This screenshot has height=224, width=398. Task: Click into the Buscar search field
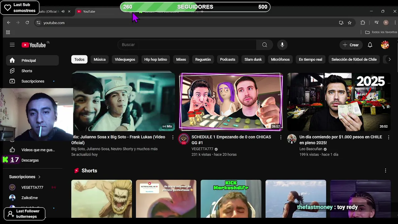pos(187,45)
